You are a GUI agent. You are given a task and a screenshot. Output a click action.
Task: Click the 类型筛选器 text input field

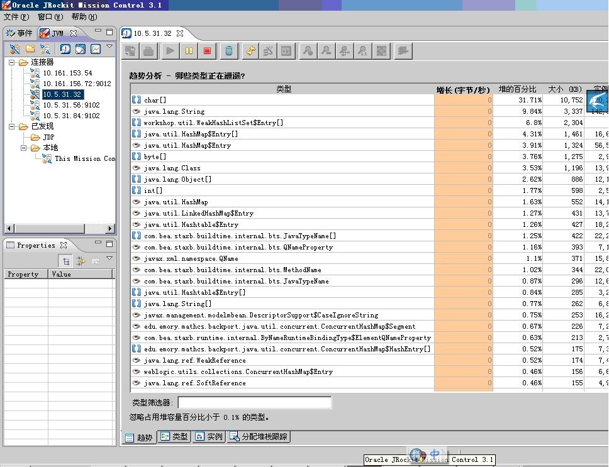[254, 402]
